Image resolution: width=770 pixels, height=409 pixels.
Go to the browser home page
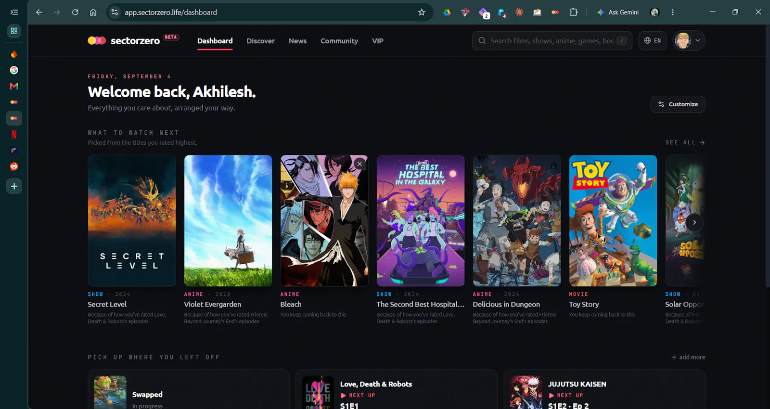pyautogui.click(x=93, y=12)
